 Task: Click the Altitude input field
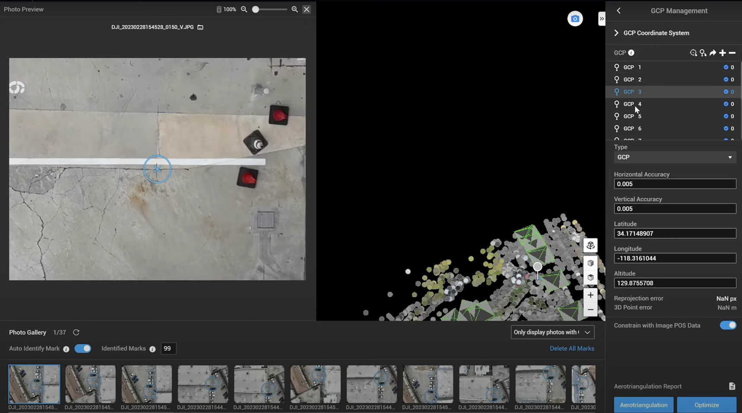pyautogui.click(x=675, y=283)
